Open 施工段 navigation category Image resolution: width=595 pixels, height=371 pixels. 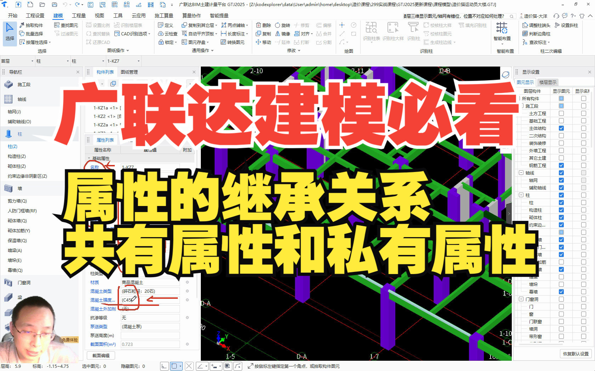tap(24, 84)
